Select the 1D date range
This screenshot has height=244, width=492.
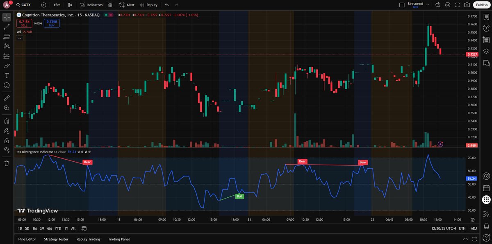point(20,228)
